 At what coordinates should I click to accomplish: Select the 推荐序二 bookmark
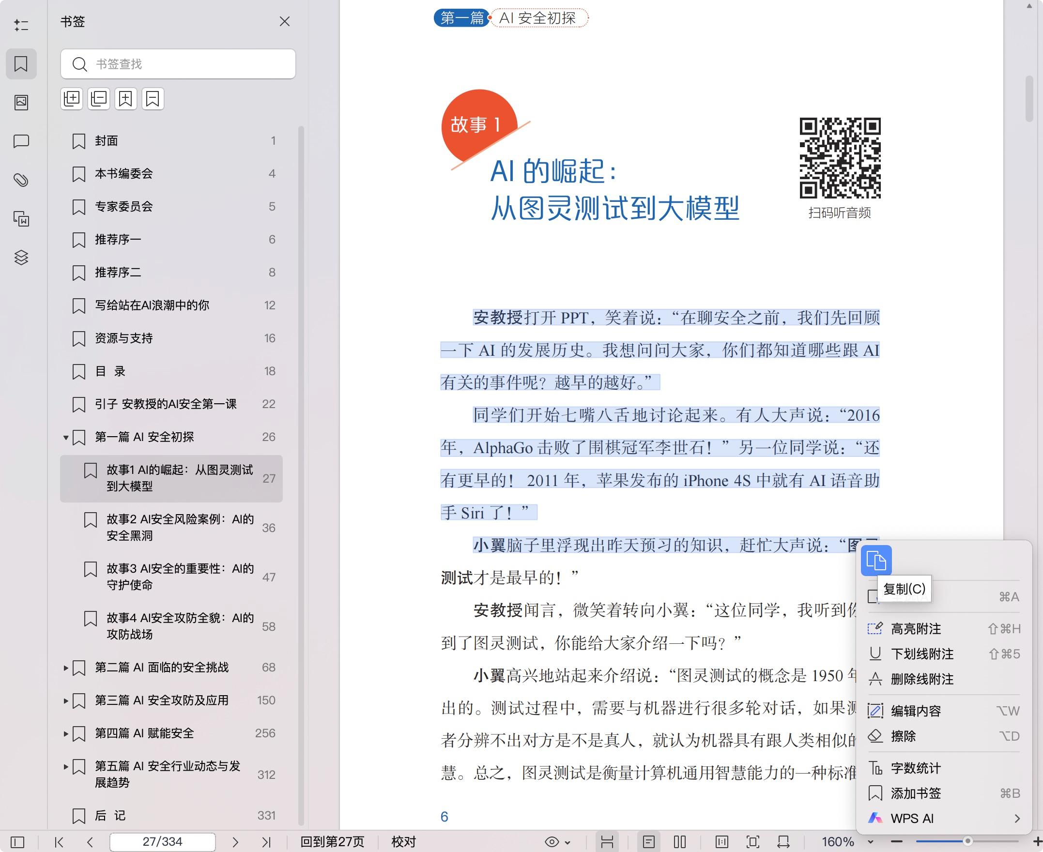[x=171, y=273]
